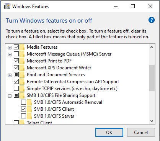The height and width of the screenshot is (141, 160).
Task: Check SMB 1.0/CIFS Automatic Removal
Action: 23,102
